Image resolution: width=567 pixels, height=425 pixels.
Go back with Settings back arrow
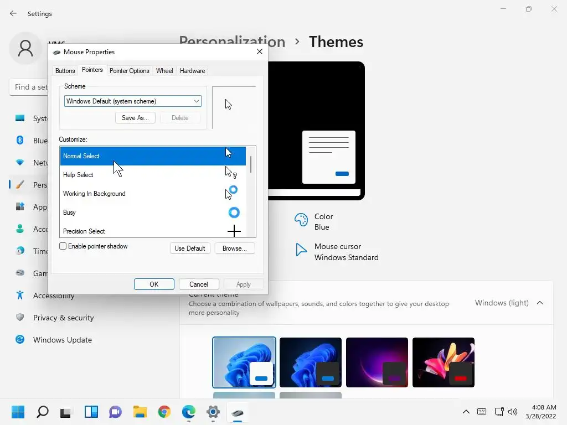(x=13, y=13)
